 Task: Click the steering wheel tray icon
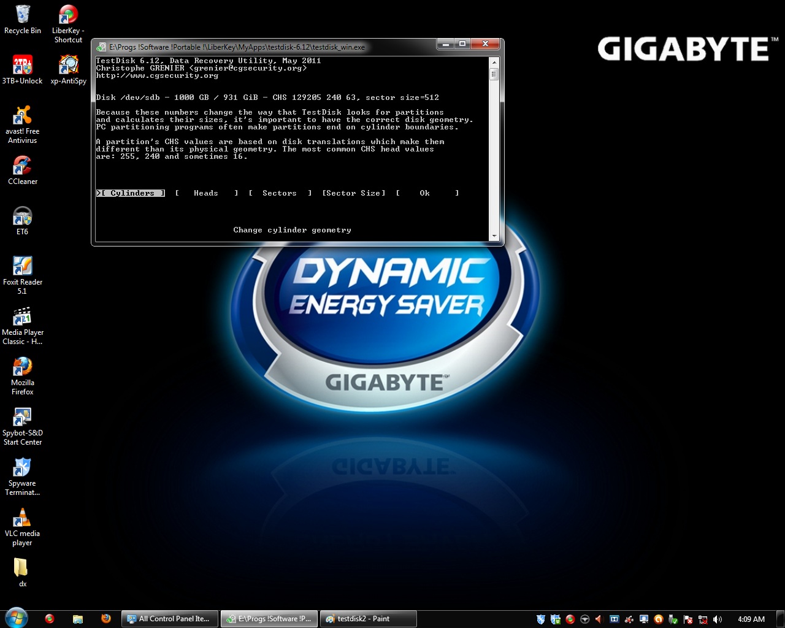585,619
